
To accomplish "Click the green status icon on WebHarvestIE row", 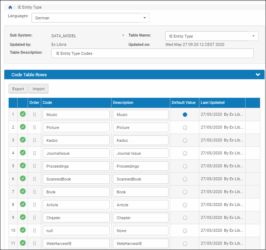I will click(23, 243).
